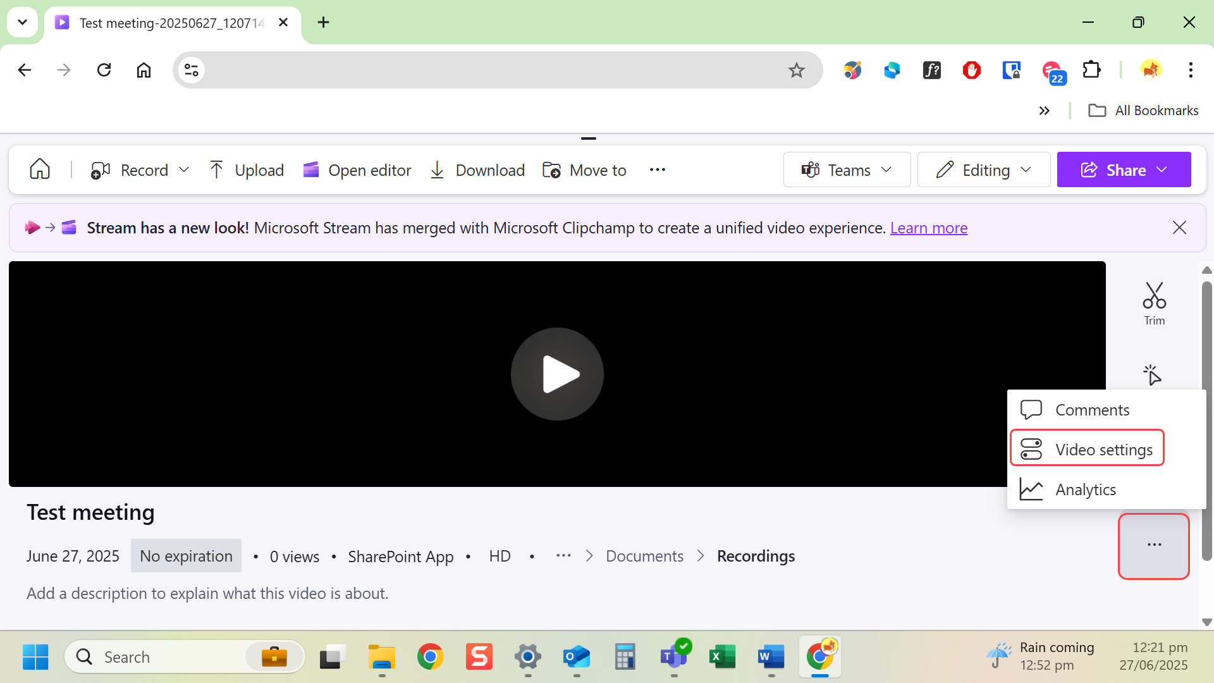Open Windows Start menu
This screenshot has width=1214, height=683.
pyautogui.click(x=35, y=657)
